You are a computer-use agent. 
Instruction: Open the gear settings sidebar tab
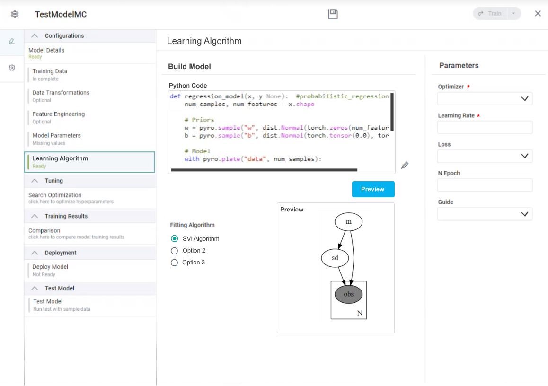click(12, 68)
